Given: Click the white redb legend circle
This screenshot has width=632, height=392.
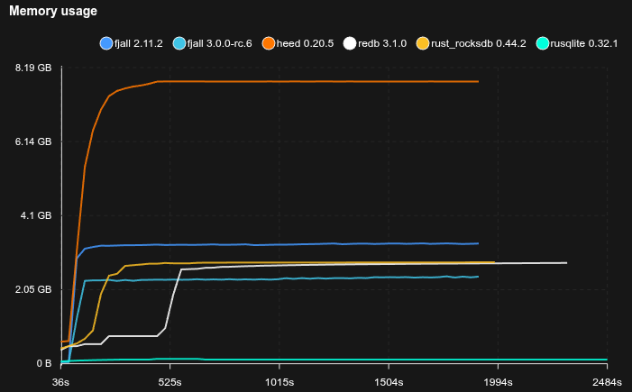Looking at the screenshot, I should click(x=351, y=43).
